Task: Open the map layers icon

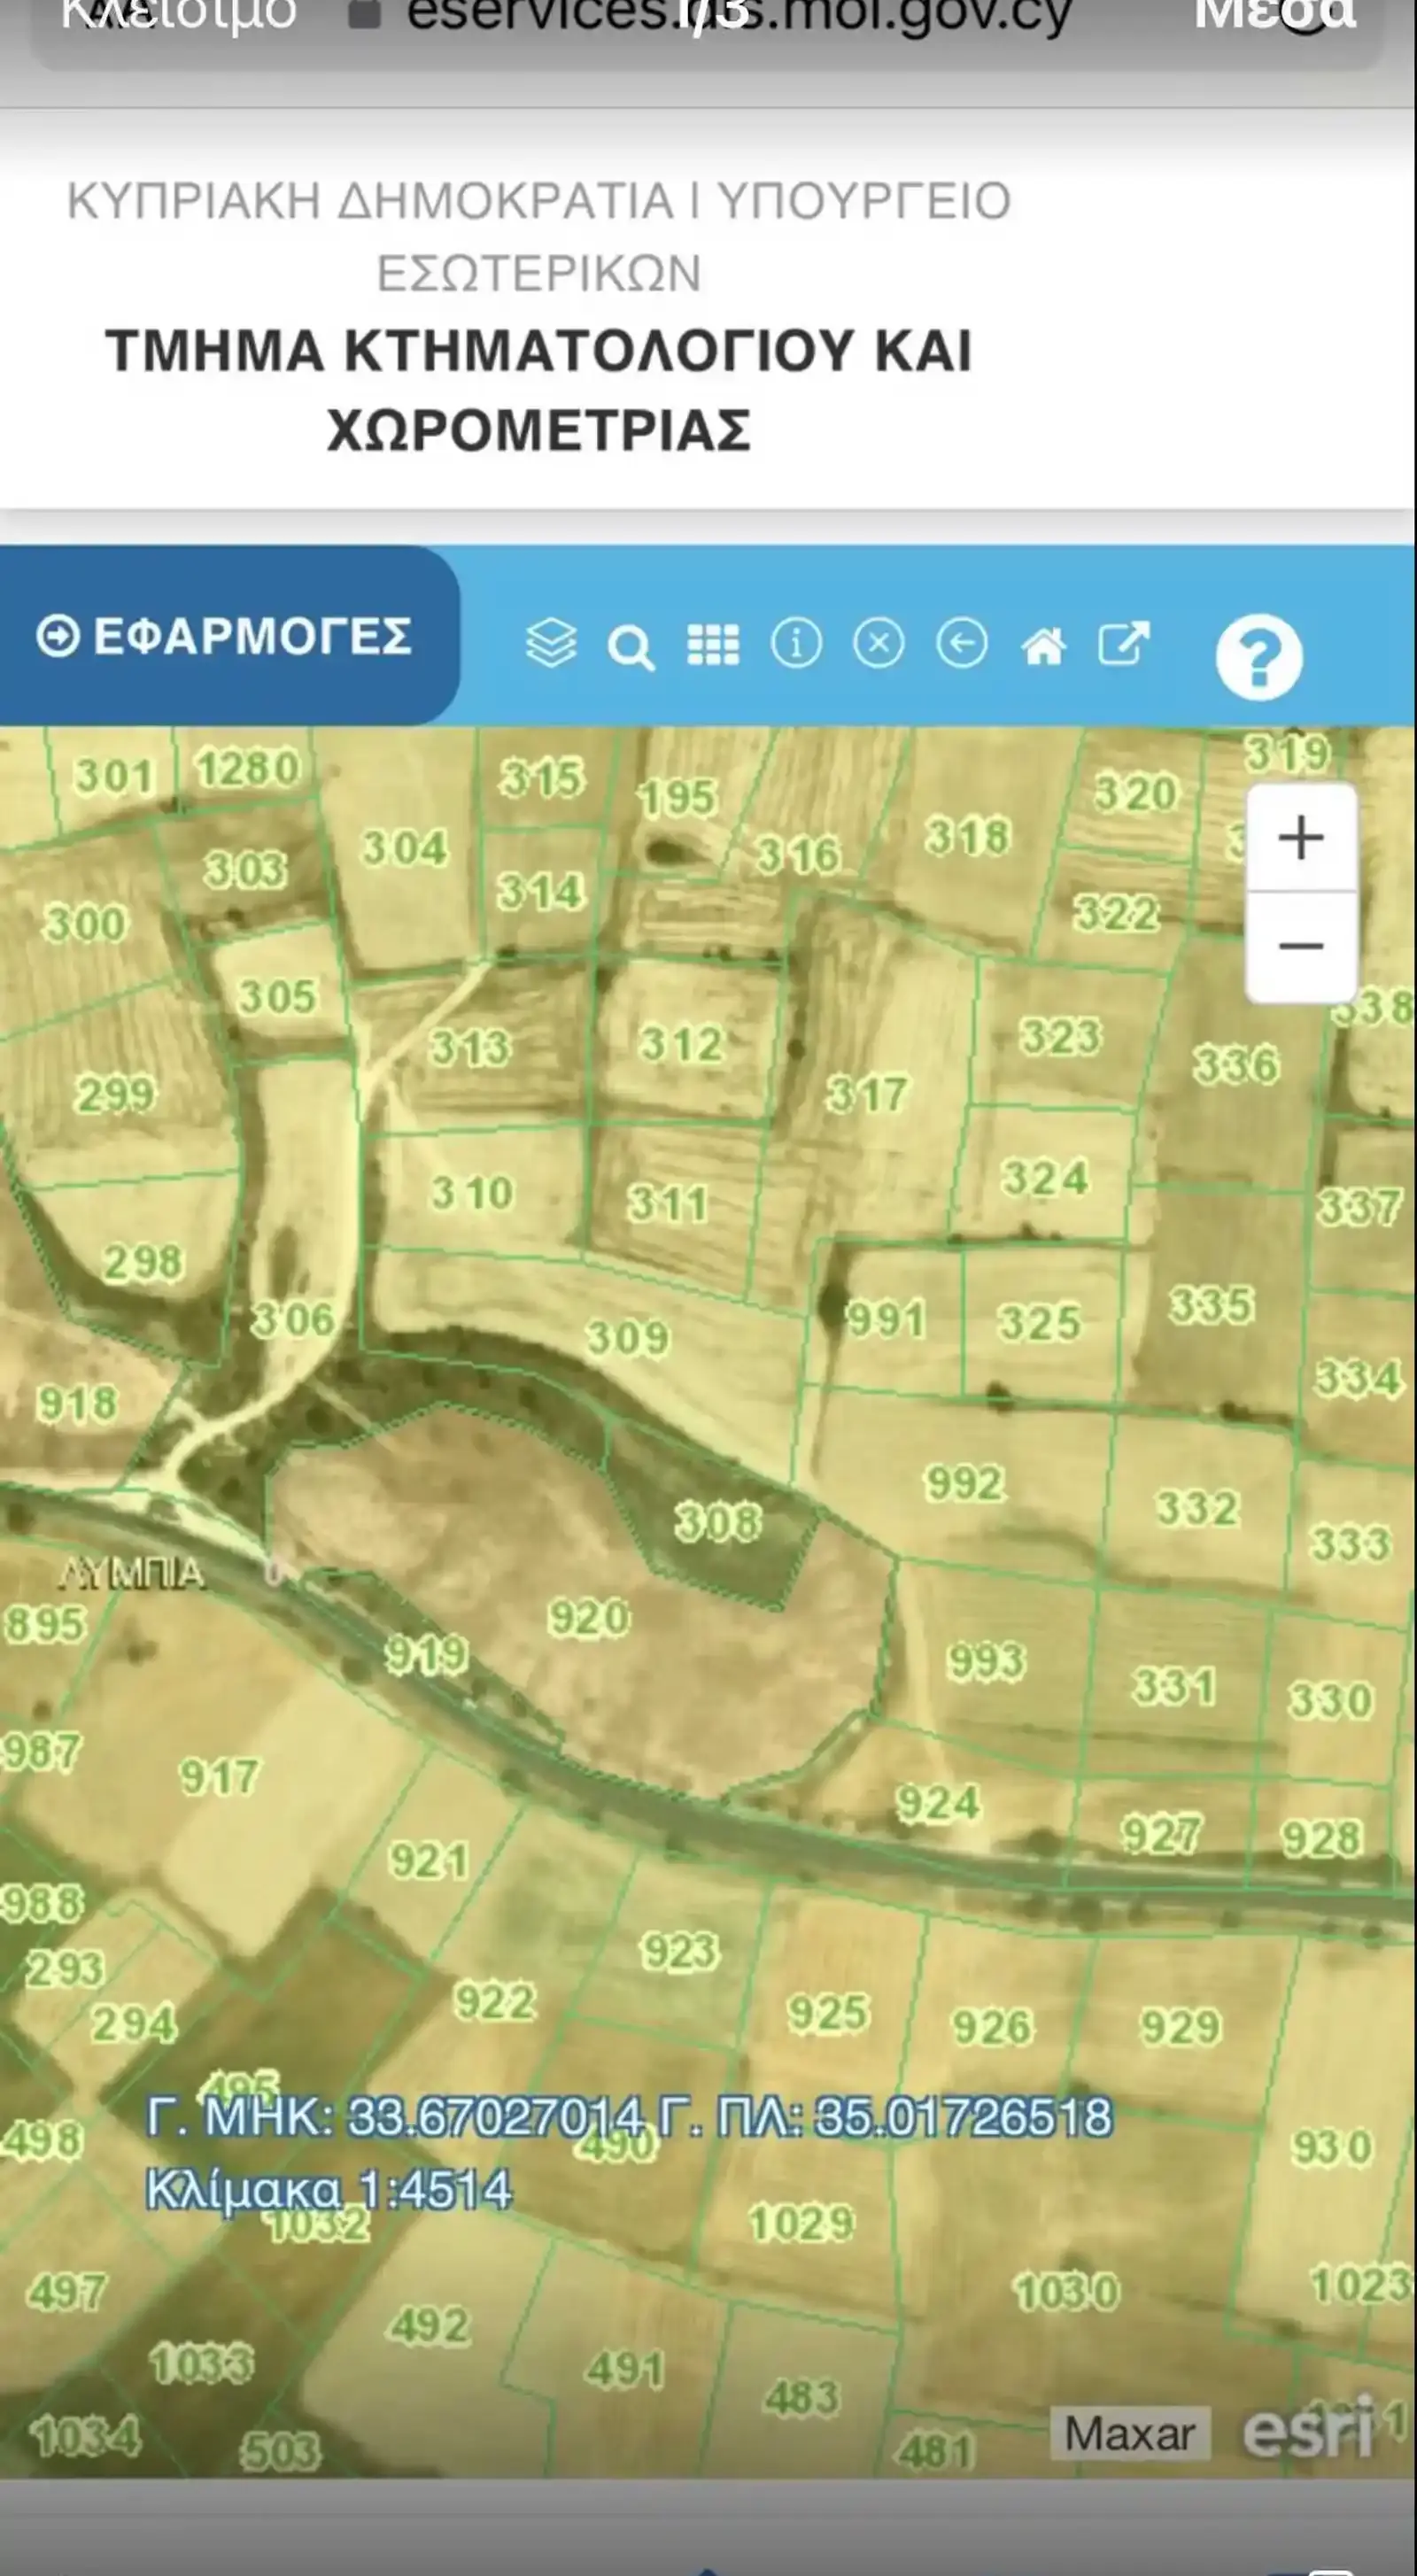Action: 551,643
